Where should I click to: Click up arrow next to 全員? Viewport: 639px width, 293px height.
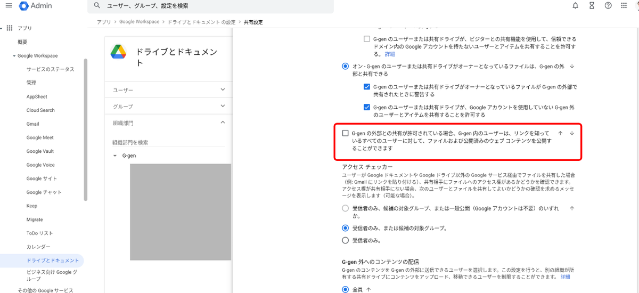(x=368, y=290)
